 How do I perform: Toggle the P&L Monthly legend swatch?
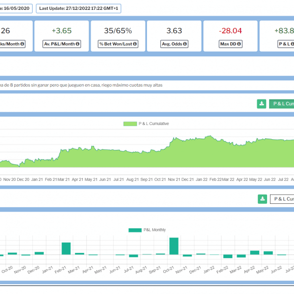(x=135, y=230)
